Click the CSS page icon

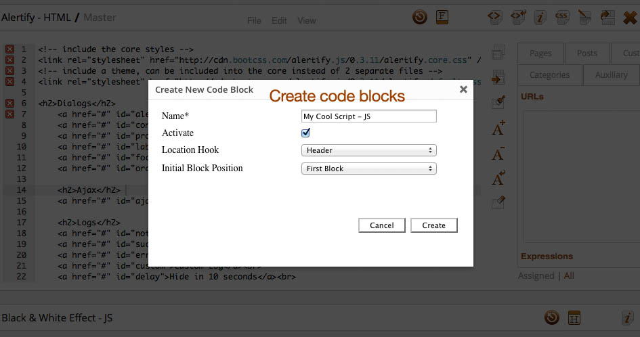tap(562, 18)
